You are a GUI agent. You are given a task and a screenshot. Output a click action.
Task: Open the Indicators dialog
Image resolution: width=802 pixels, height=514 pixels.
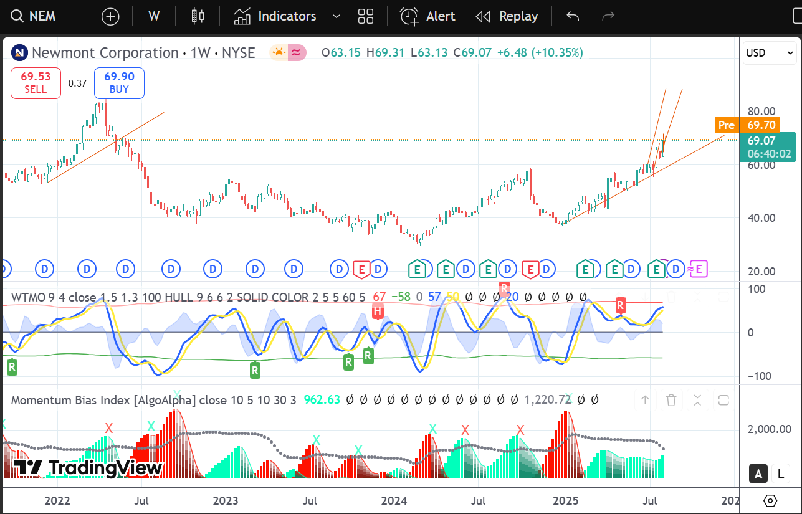coord(275,16)
